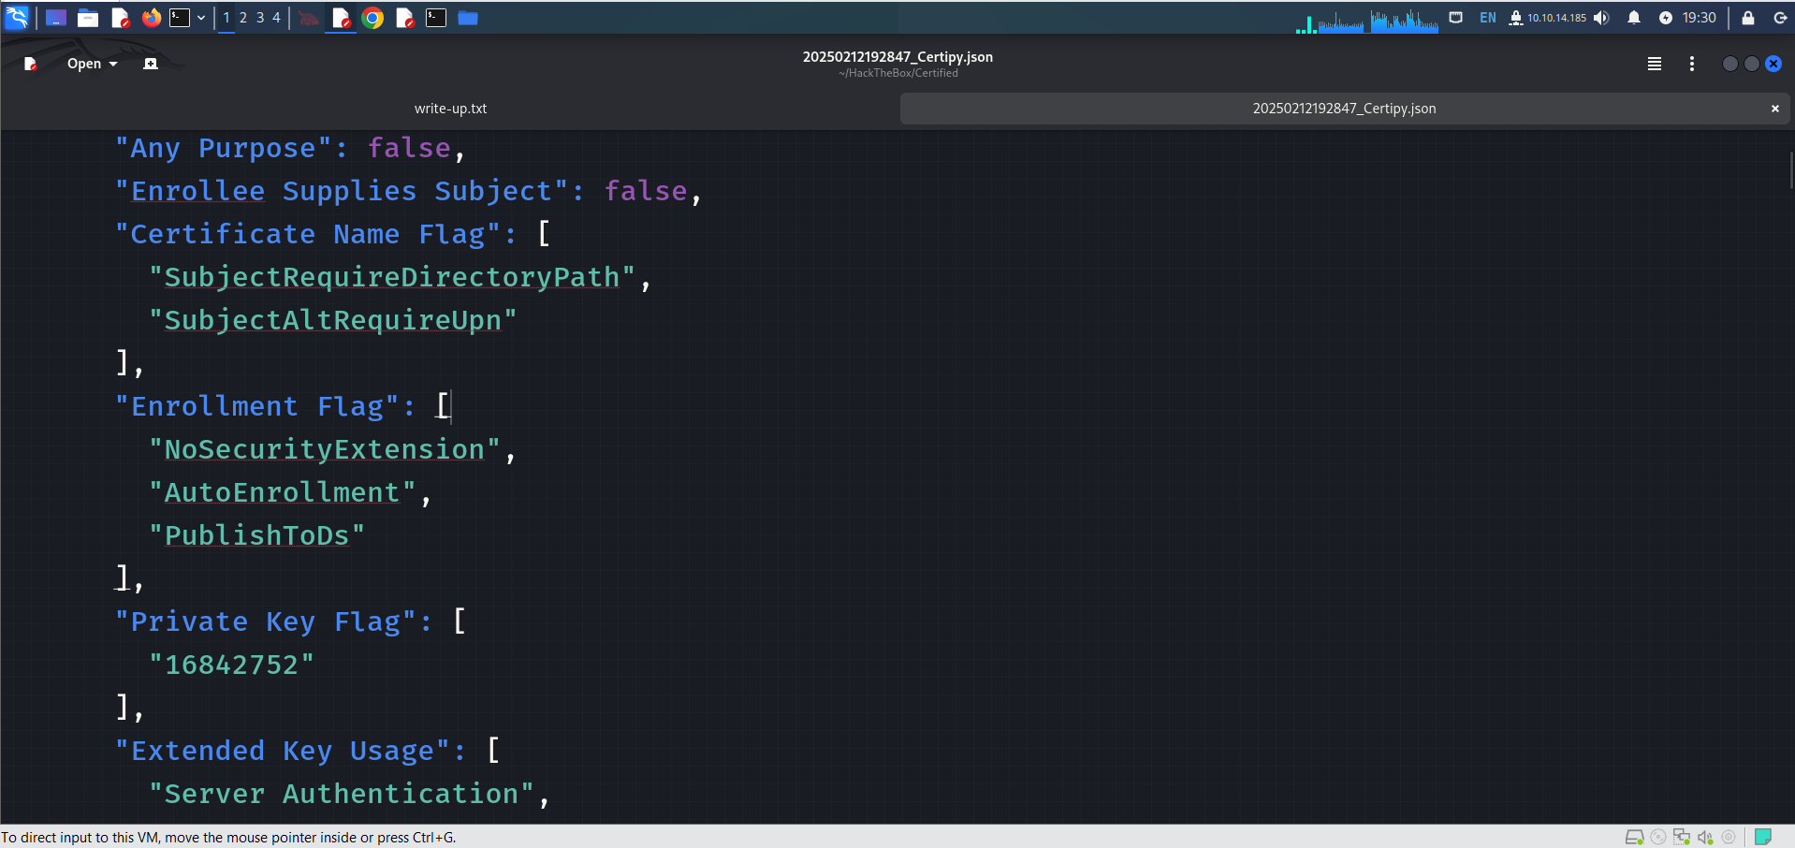Launch Firefox from the top panel

pos(151,18)
